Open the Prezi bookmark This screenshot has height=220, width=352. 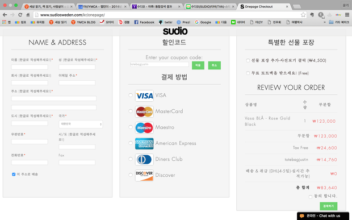click(183, 22)
